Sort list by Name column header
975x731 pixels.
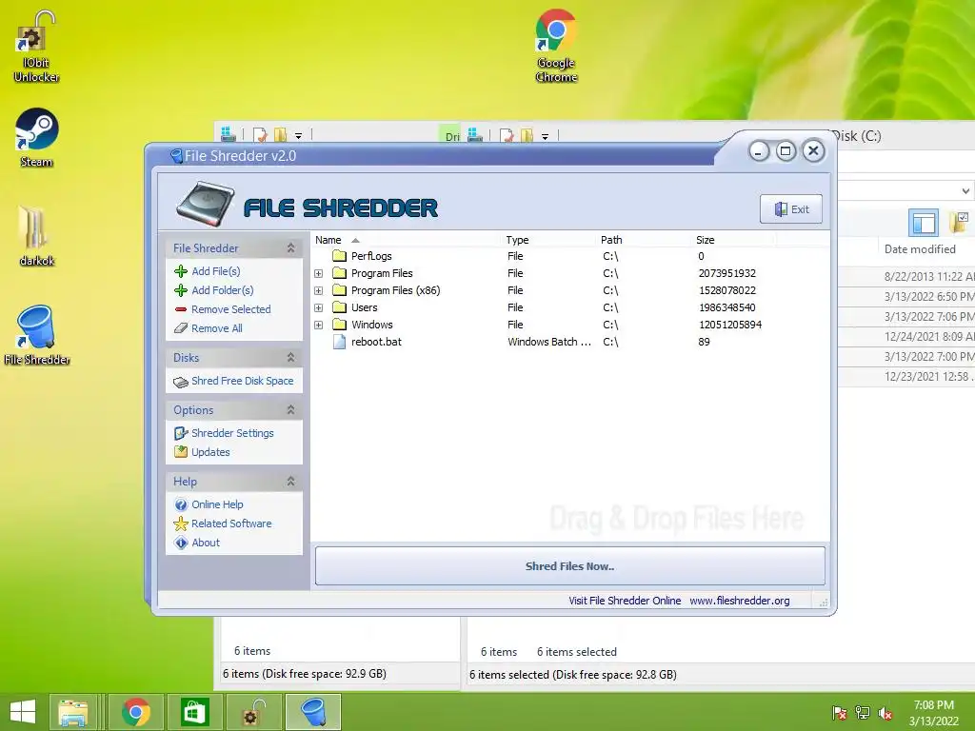[406, 240]
